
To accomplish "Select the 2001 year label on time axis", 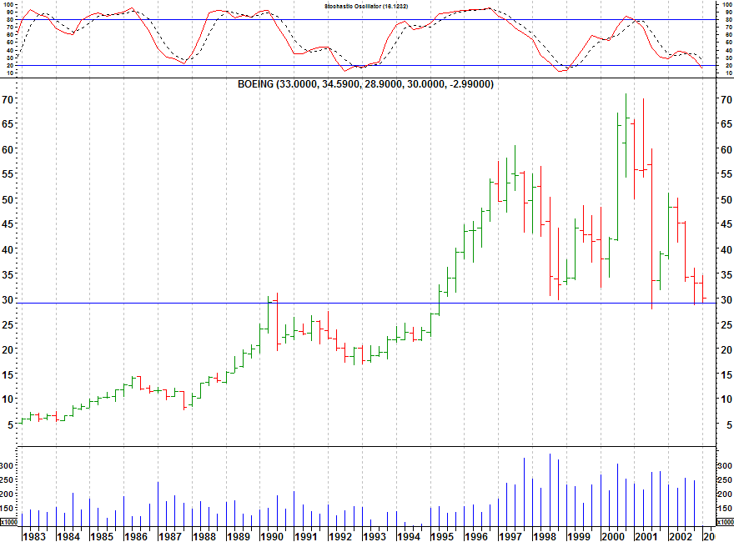I will point(647,536).
